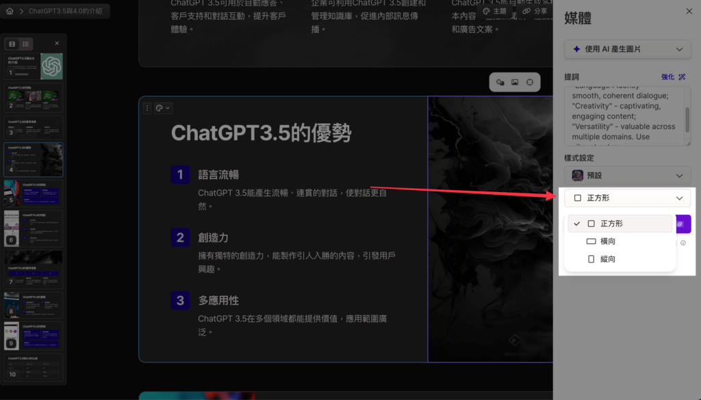Switch to list view in slide sidebar

tap(26, 43)
